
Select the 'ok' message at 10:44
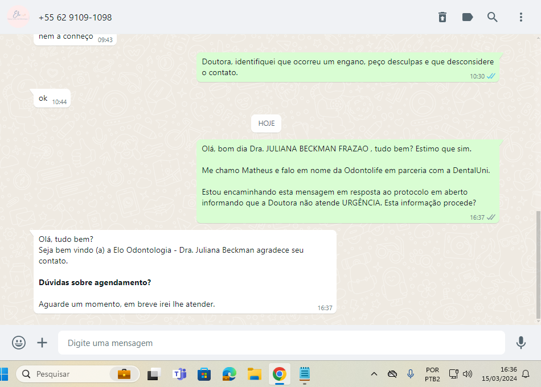tap(52, 98)
